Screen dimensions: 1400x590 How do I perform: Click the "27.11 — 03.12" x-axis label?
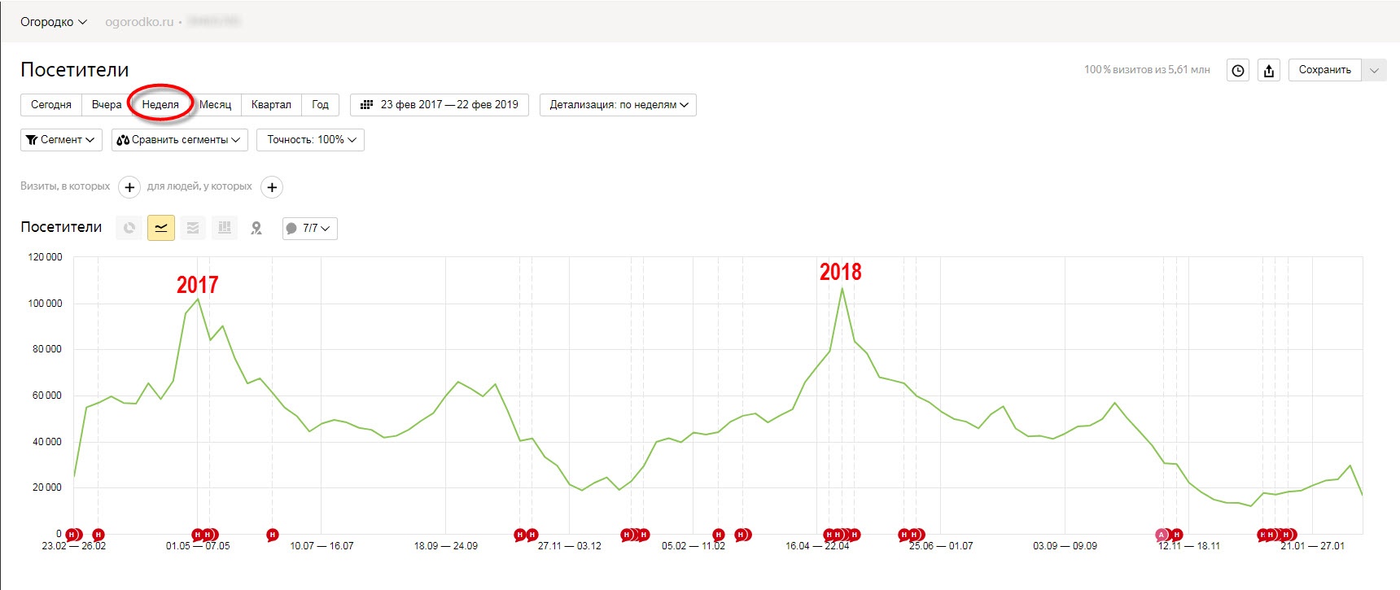point(570,546)
